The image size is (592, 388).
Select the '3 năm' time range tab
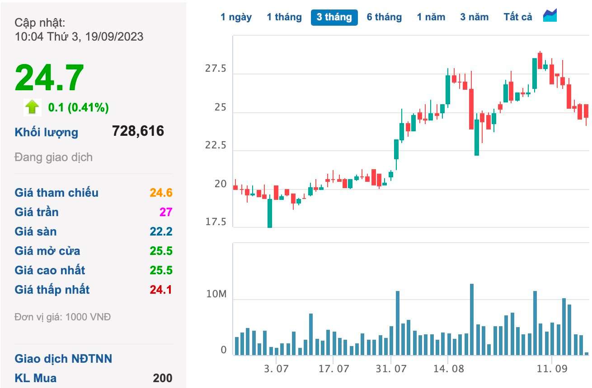point(475,17)
